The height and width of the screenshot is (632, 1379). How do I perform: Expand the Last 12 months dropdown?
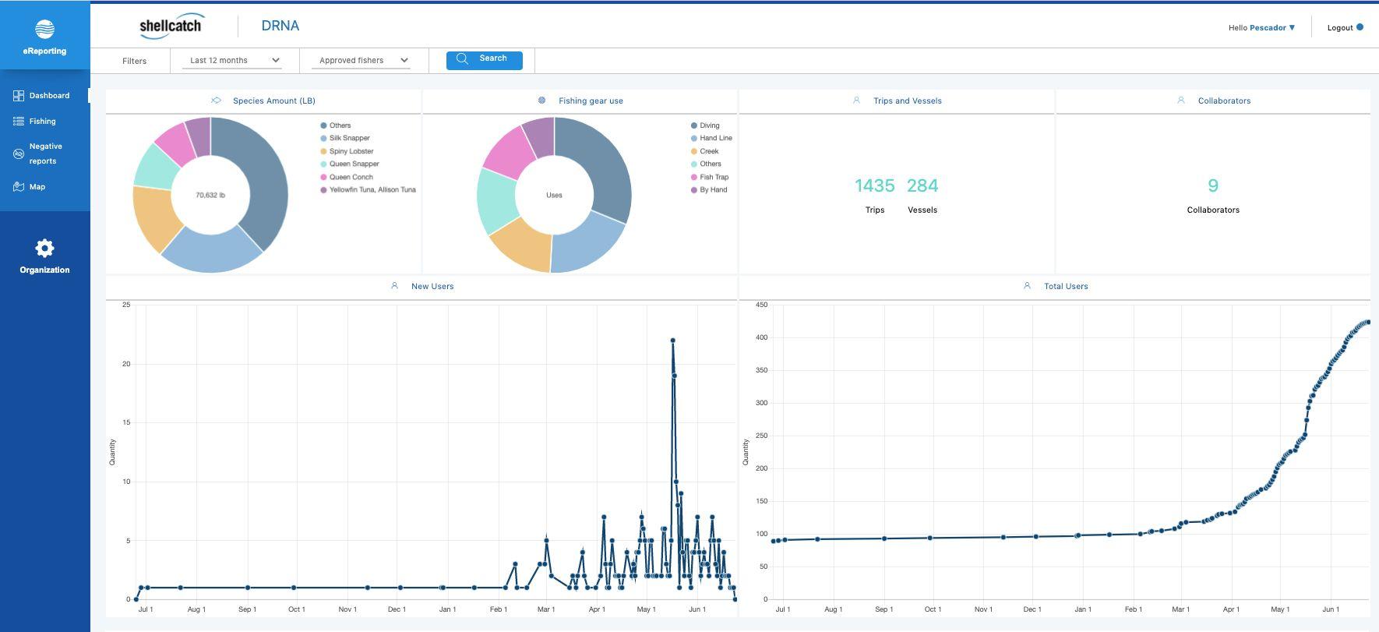tap(232, 60)
